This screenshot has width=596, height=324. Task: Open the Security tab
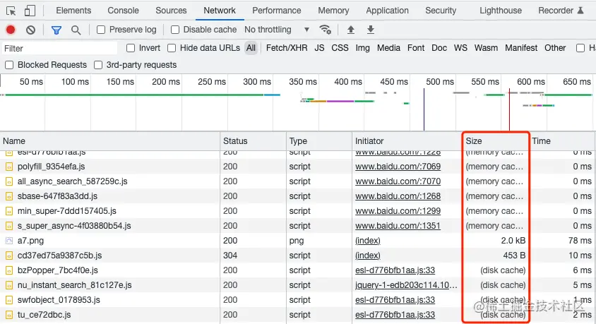441,11
